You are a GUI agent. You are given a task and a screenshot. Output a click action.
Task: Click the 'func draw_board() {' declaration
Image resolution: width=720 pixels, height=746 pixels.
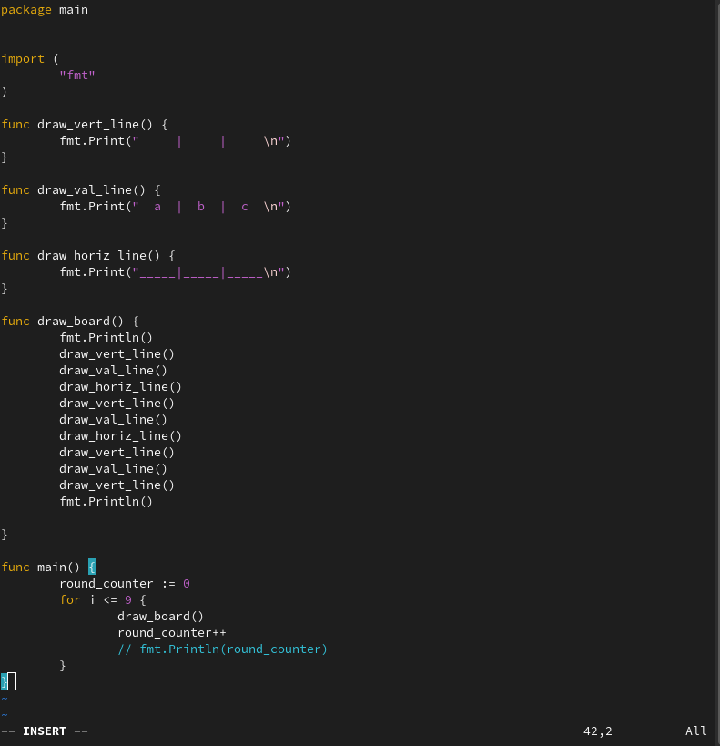click(x=70, y=322)
